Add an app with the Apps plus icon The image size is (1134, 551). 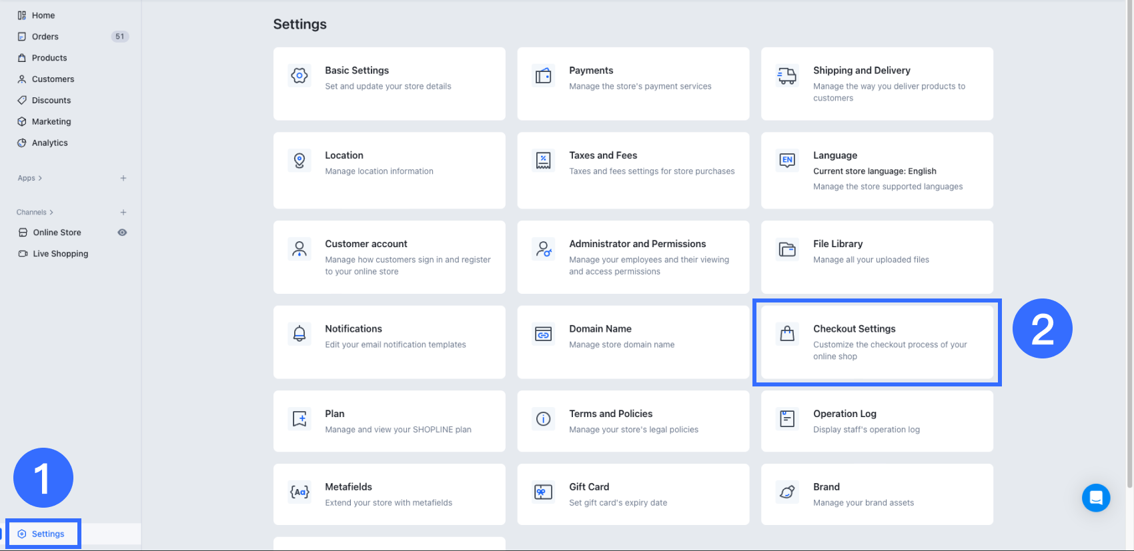[x=123, y=179]
